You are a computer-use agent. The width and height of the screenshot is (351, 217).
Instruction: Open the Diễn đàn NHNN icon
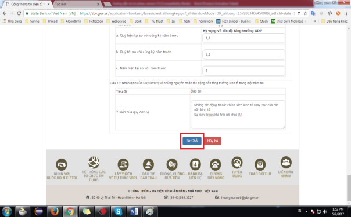pyautogui.click(x=286, y=162)
